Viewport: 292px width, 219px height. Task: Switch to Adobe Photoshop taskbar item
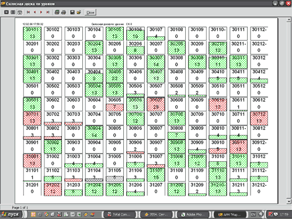coord(193,214)
